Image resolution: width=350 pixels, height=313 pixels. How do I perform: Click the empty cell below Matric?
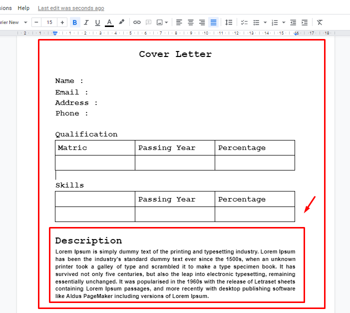click(x=95, y=163)
